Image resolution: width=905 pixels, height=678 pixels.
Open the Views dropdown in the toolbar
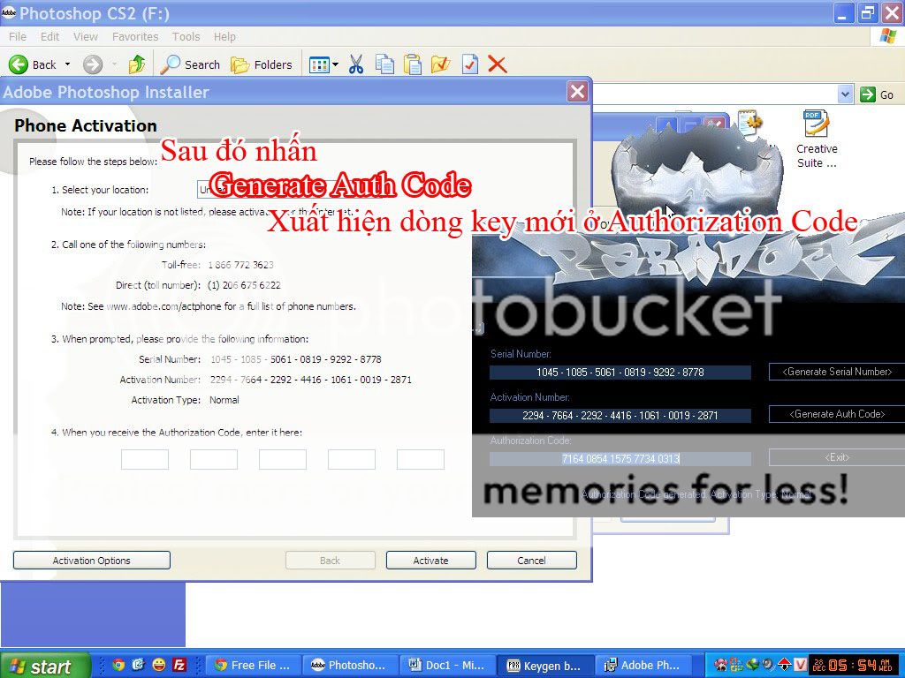[323, 64]
